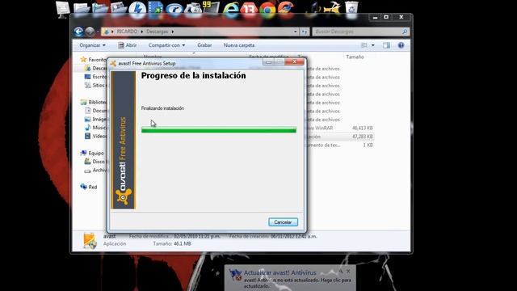Create Nueva carpeta from toolbar
Image resolution: width=517 pixels, height=291 pixels.
pos(239,45)
